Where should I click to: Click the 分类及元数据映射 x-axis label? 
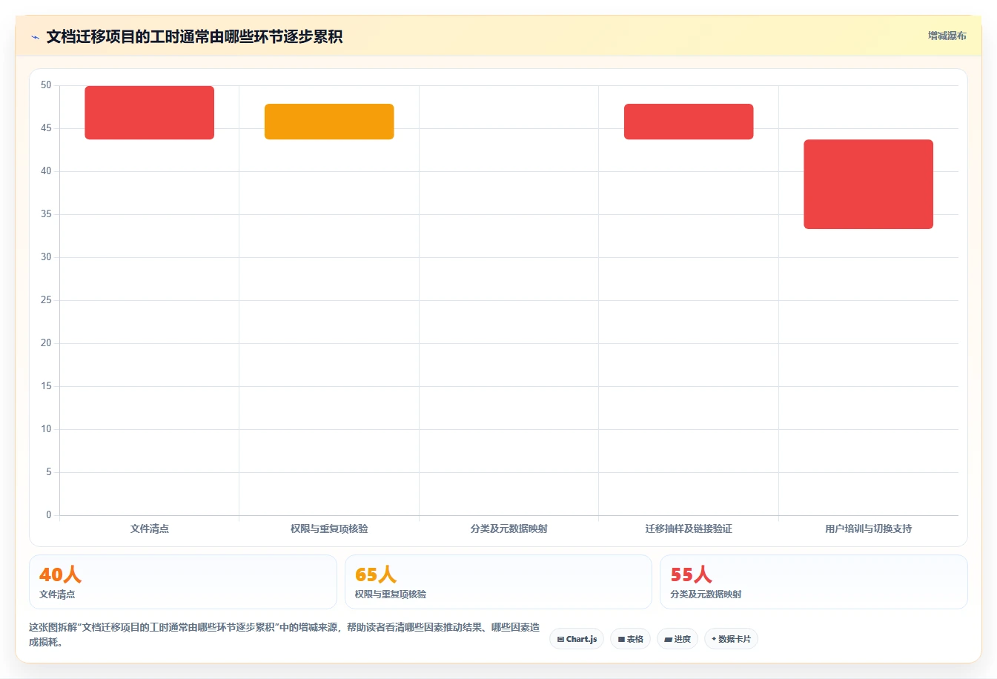point(509,529)
